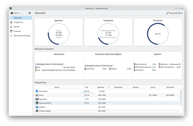Click the Rechnername HAL entry
The image size is (193, 126).
click(145, 64)
